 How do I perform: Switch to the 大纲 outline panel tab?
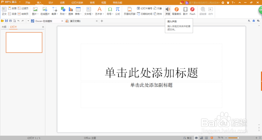click(x=4, y=27)
